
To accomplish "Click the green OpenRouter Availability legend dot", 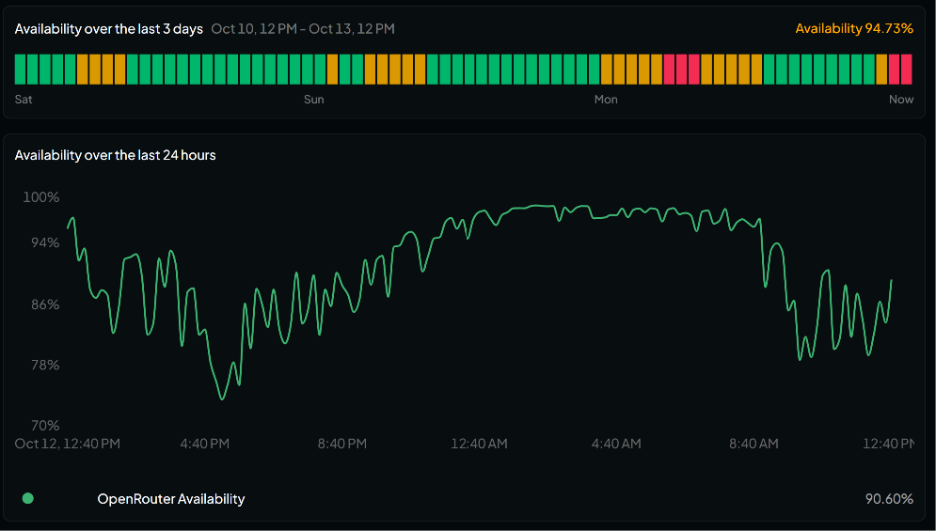I will [x=27, y=498].
